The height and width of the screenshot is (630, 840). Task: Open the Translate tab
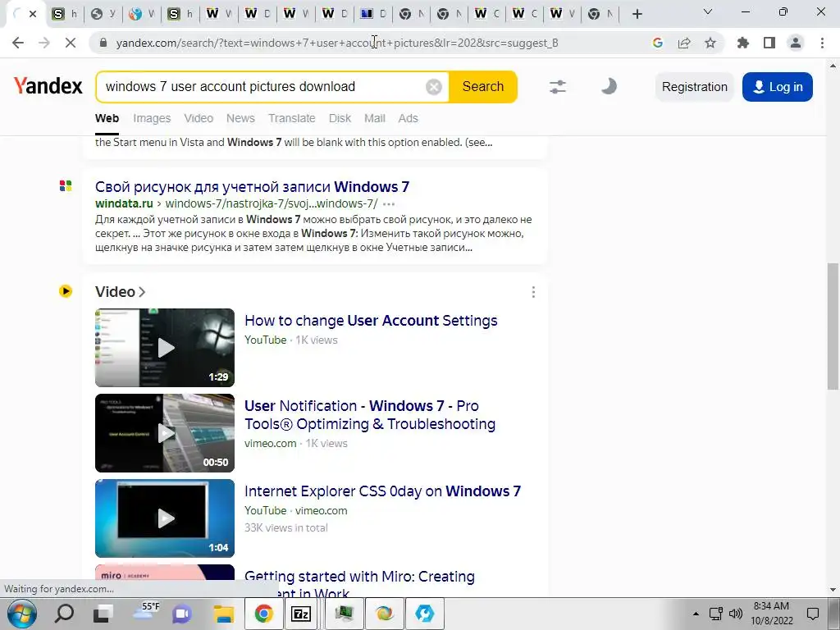(291, 118)
